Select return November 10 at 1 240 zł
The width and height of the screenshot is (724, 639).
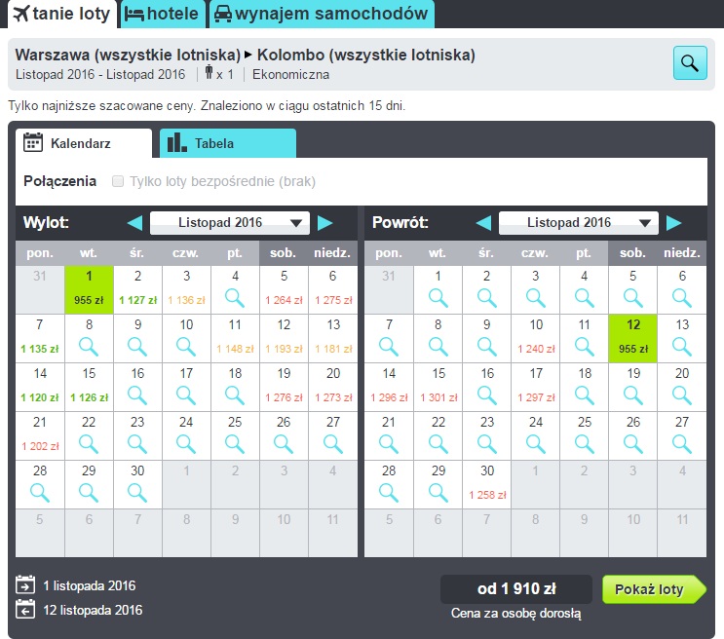point(536,338)
